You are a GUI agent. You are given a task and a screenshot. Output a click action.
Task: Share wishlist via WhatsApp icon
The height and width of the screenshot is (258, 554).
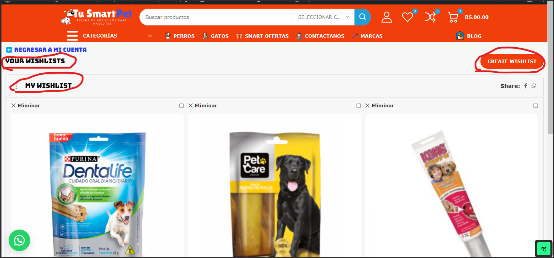pyautogui.click(x=534, y=86)
